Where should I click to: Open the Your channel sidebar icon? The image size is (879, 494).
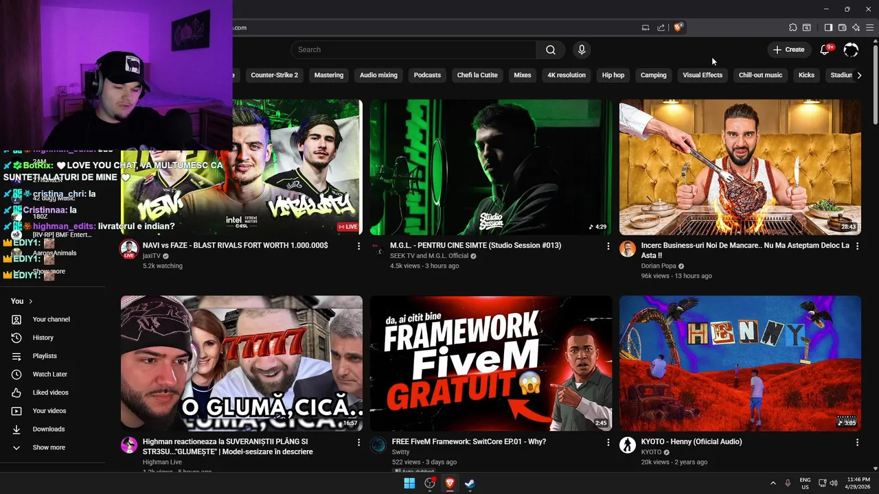pos(16,319)
